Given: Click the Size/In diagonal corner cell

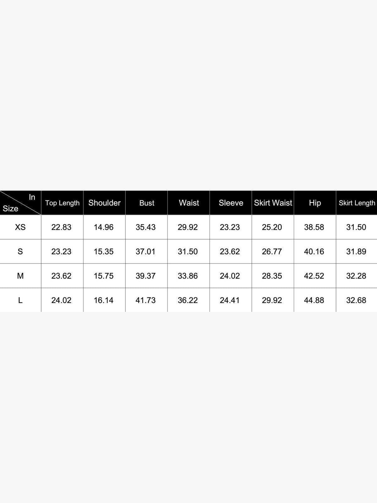Looking at the screenshot, I should pyautogui.click(x=20, y=203).
